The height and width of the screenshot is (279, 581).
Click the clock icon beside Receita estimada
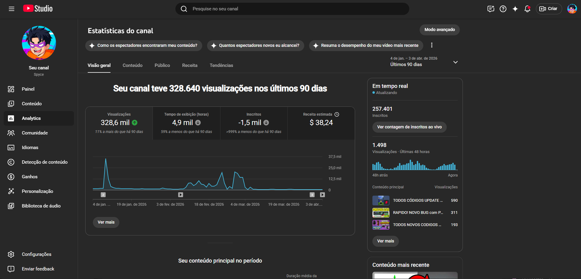point(337,114)
